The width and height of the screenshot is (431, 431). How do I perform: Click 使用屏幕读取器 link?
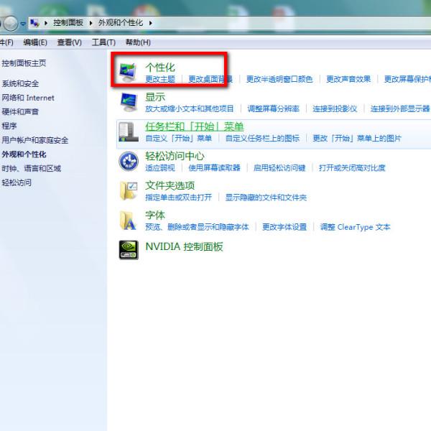[x=214, y=167]
